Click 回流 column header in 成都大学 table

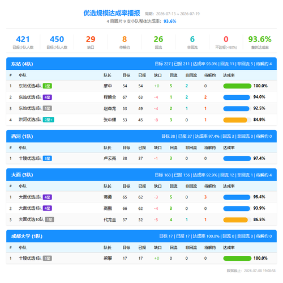pos(173,248)
